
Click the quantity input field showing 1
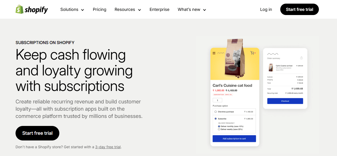[217, 100]
